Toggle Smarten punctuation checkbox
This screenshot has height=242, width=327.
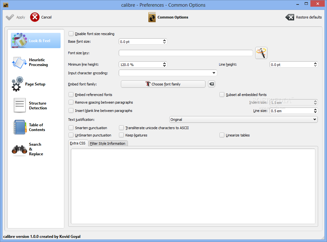click(x=71, y=128)
